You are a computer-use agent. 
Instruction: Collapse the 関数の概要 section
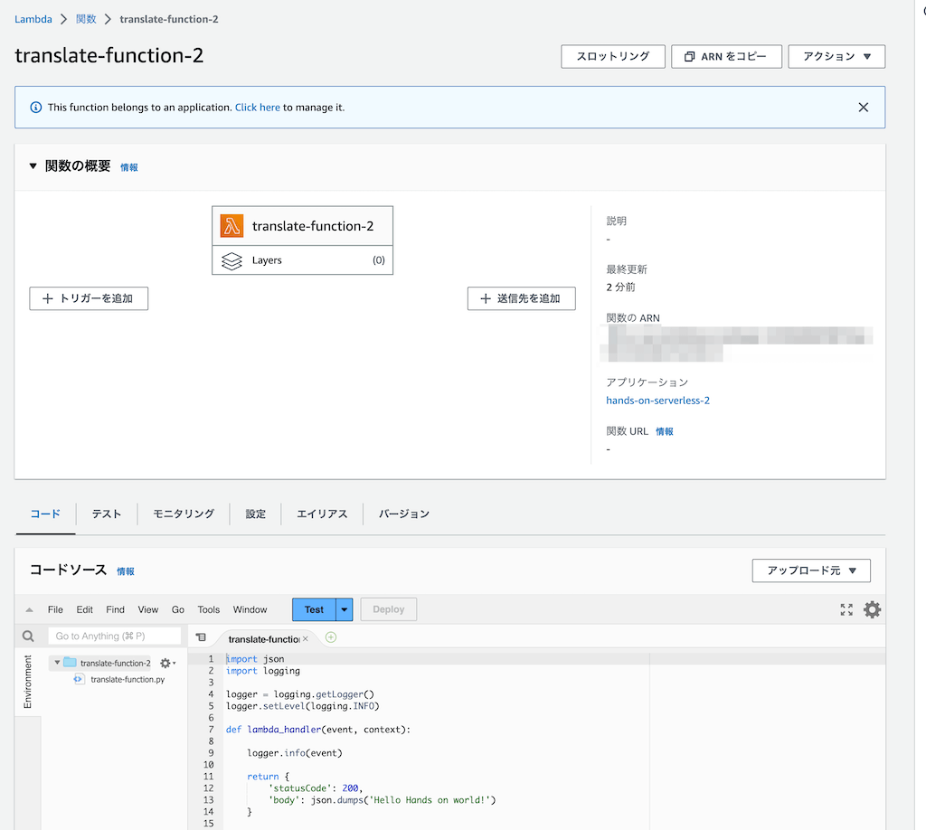(x=33, y=166)
